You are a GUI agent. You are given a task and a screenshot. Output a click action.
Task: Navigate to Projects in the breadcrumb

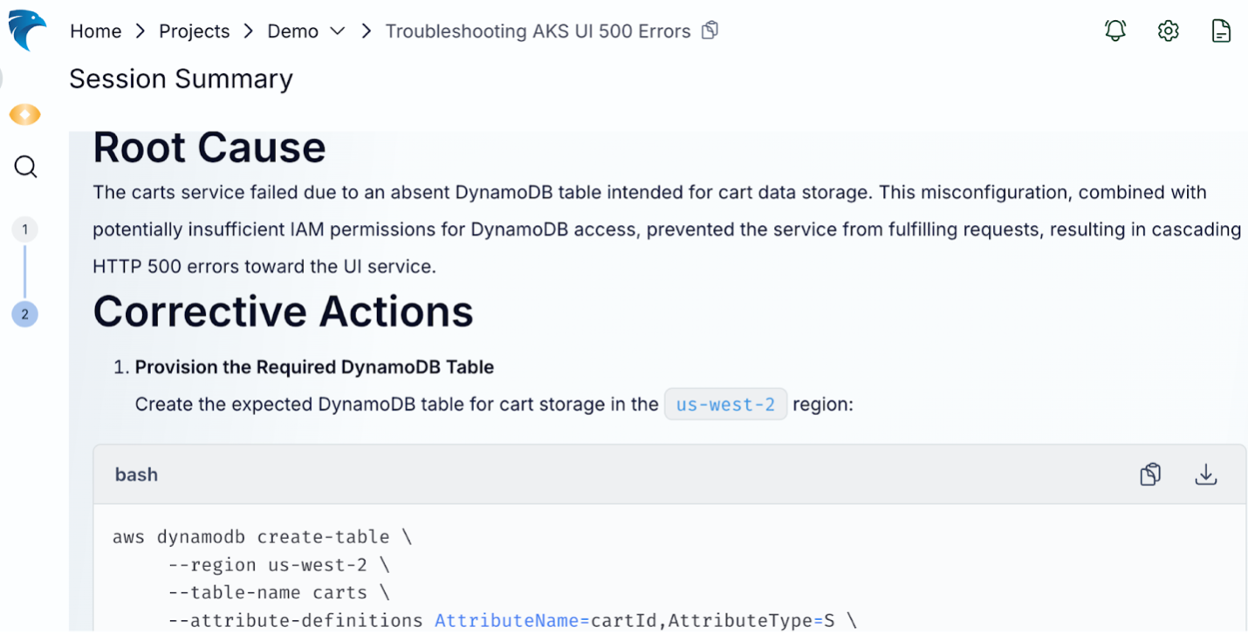pyautogui.click(x=194, y=31)
